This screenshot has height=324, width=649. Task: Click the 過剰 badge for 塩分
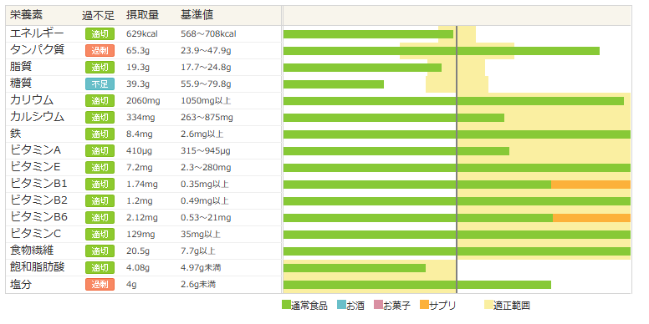tap(100, 284)
